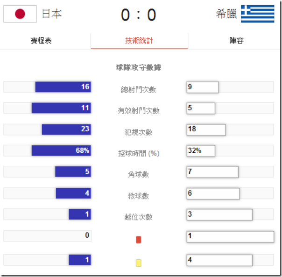Screen dimensions: 282x277
Task: Open the 賽程表 tab
Action: [x=41, y=41]
